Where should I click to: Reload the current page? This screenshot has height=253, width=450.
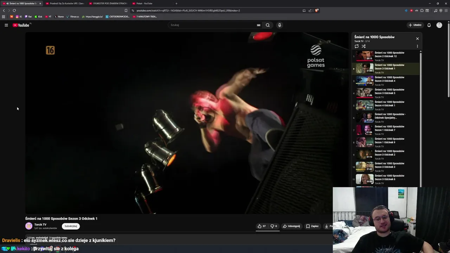pyautogui.click(x=14, y=11)
